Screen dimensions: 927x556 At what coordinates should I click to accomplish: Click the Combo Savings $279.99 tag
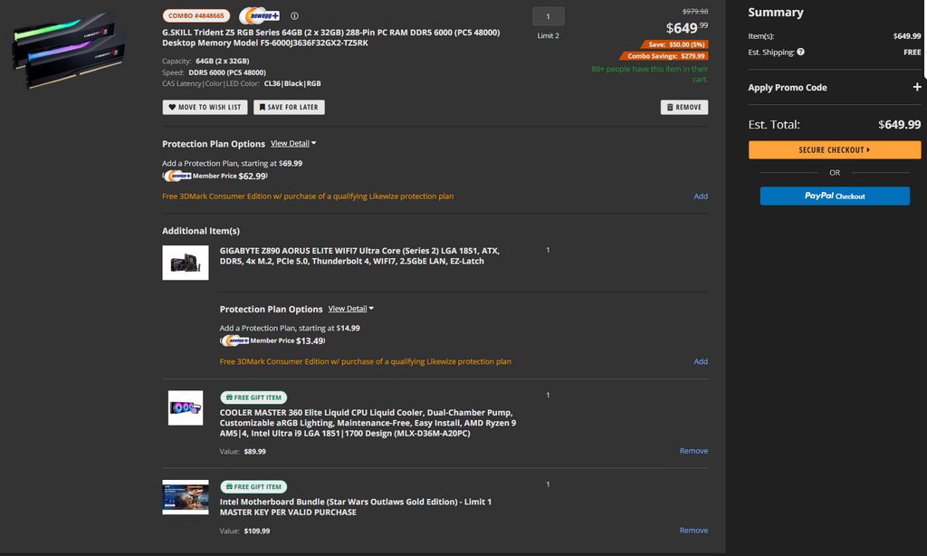coord(664,56)
